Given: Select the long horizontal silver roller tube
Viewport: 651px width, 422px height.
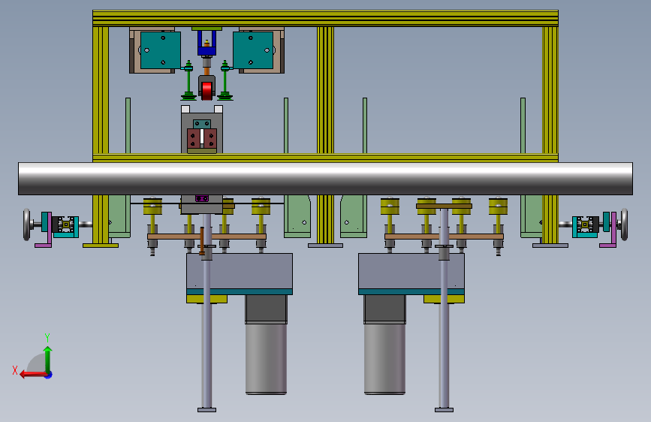Looking at the screenshot, I should pos(325,179).
